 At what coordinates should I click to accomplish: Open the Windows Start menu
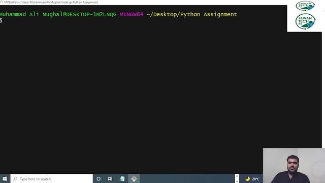[5, 178]
